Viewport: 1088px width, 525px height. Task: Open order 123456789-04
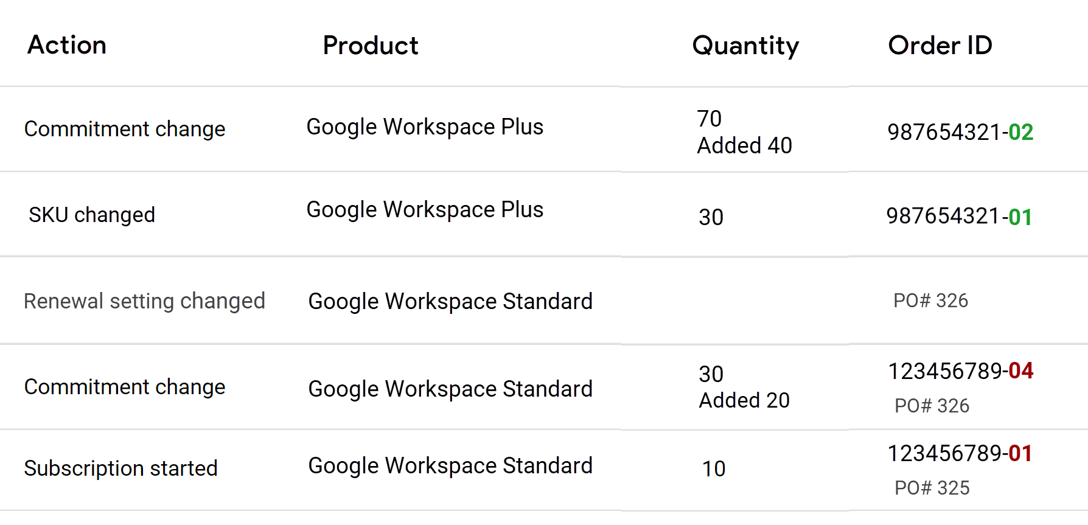(x=961, y=370)
